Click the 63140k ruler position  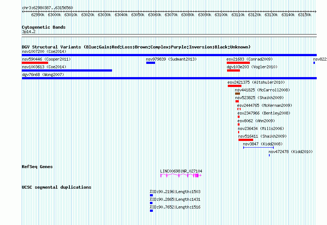288,15
